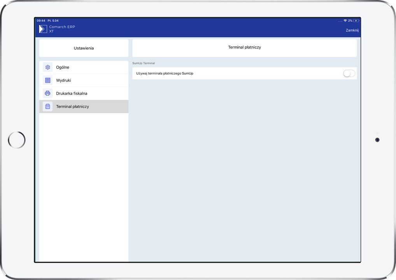Open the Wydruki settings section
The width and height of the screenshot is (396, 280).
pos(63,80)
